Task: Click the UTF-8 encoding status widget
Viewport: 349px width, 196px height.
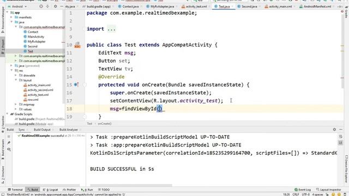Action: pyautogui.click(x=305, y=194)
